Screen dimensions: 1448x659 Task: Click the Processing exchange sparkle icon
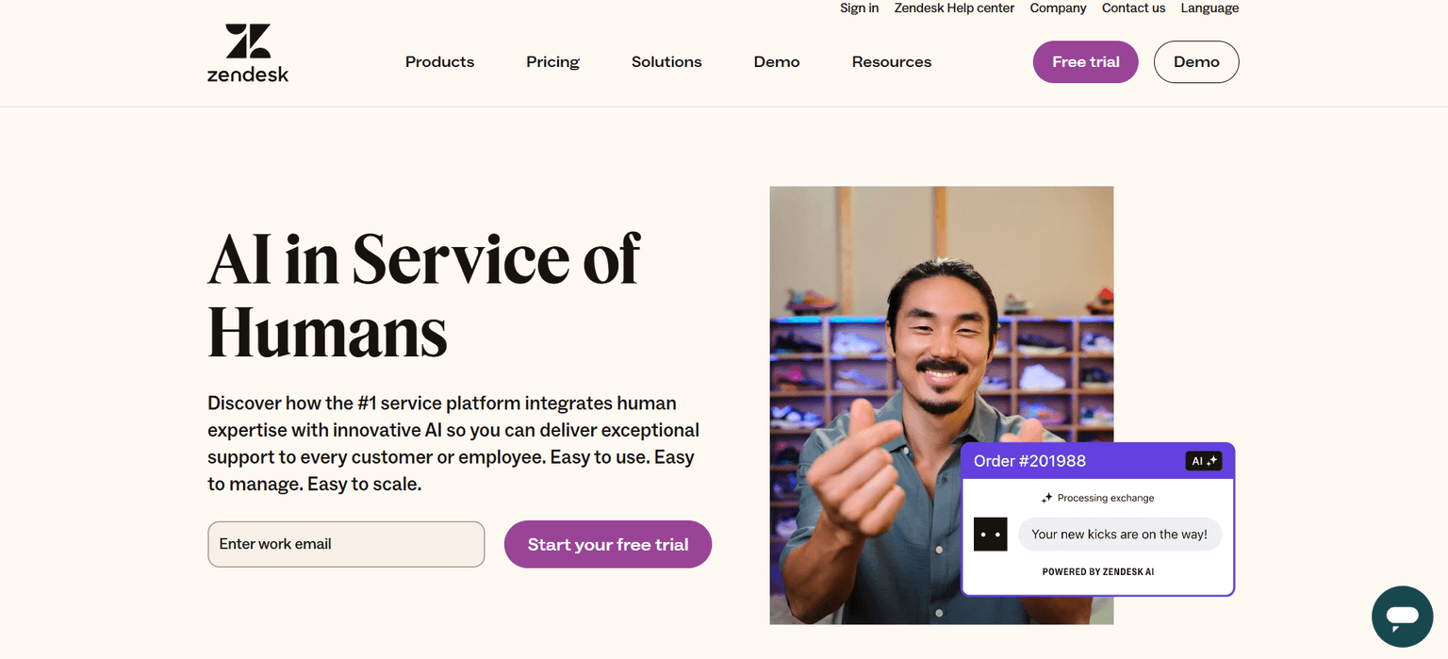[1046, 498]
